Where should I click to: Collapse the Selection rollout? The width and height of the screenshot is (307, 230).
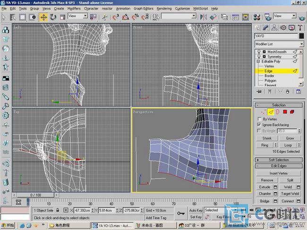coord(279,105)
